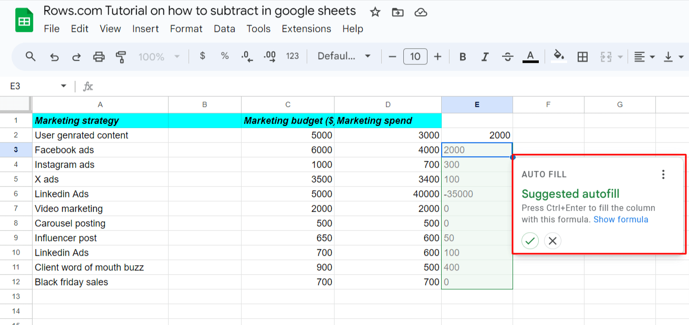
Task: Reject the autofill suggestion with the X
Action: [x=552, y=241]
